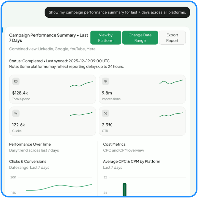Click the Performance Over Time heading
The height and width of the screenshot is (198, 198).
coord(30,144)
